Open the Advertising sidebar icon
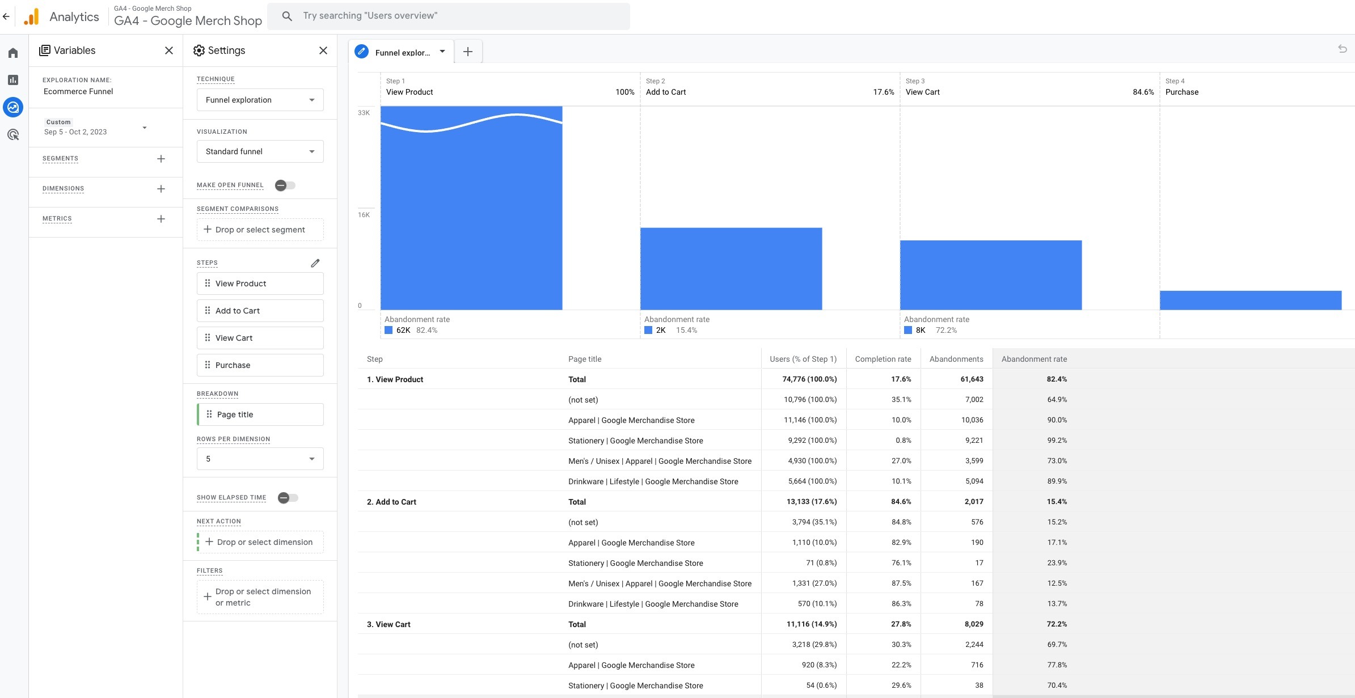 (x=13, y=134)
